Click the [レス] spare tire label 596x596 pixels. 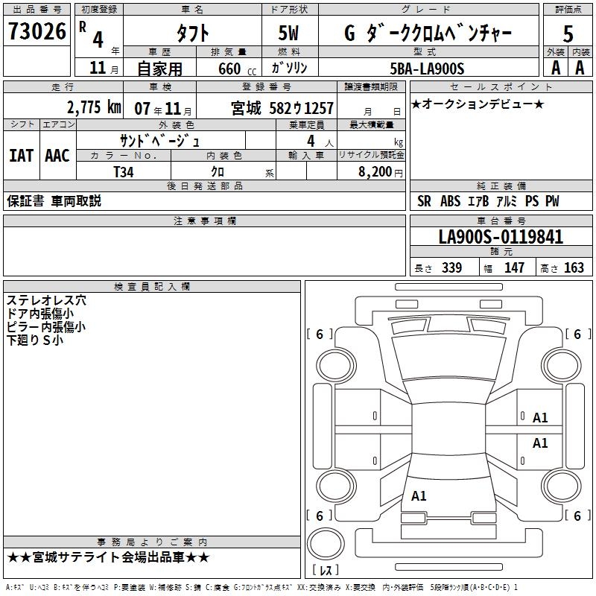[x=326, y=569]
